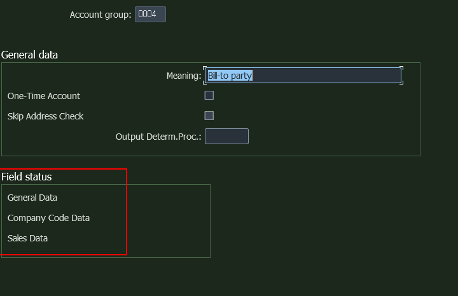Enable the One-Time Account checkbox
The height and width of the screenshot is (296, 458).
[209, 95]
